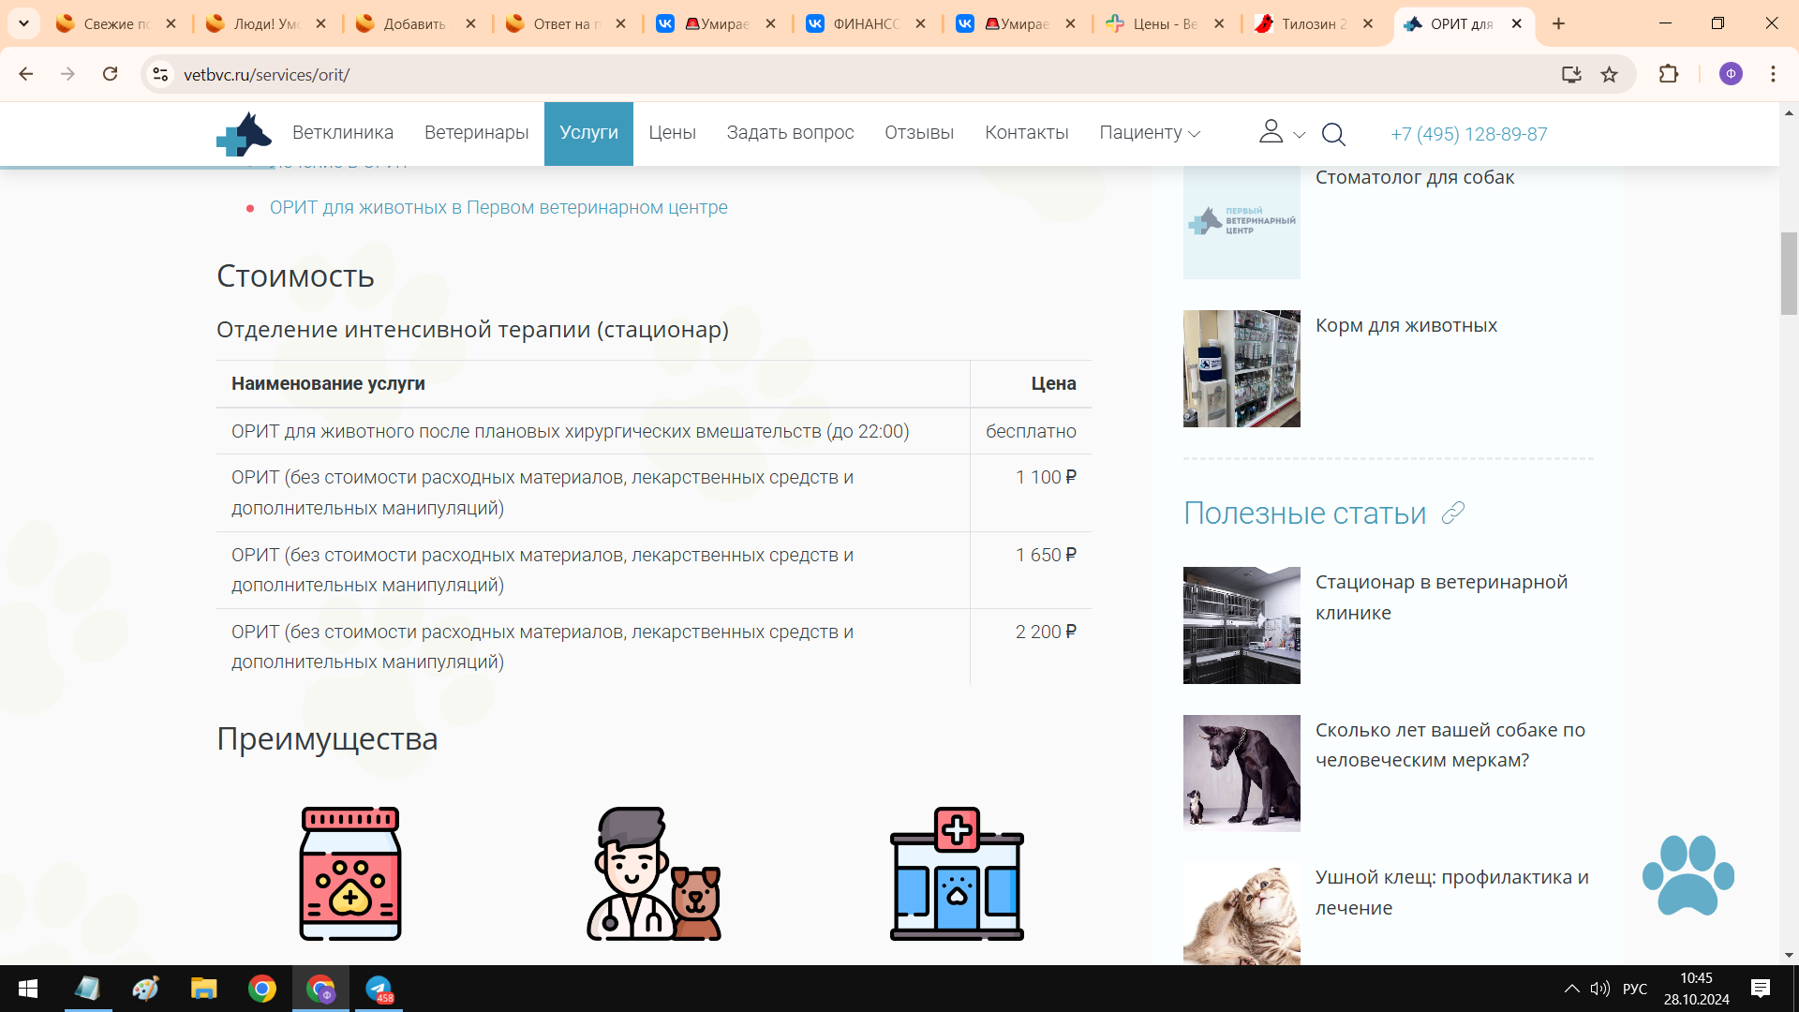Click the 1 100 ₽ price cell
This screenshot has width=1799, height=1012.
[x=1031, y=493]
